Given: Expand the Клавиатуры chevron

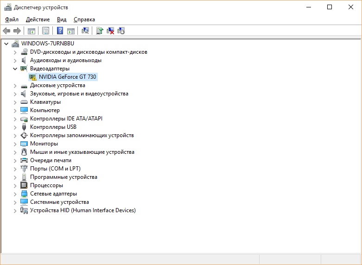Looking at the screenshot, I should pos(15,102).
